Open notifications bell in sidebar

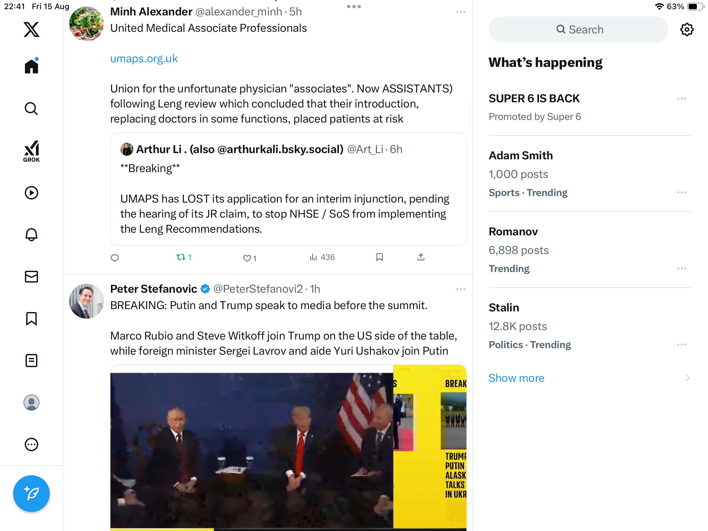(31, 235)
